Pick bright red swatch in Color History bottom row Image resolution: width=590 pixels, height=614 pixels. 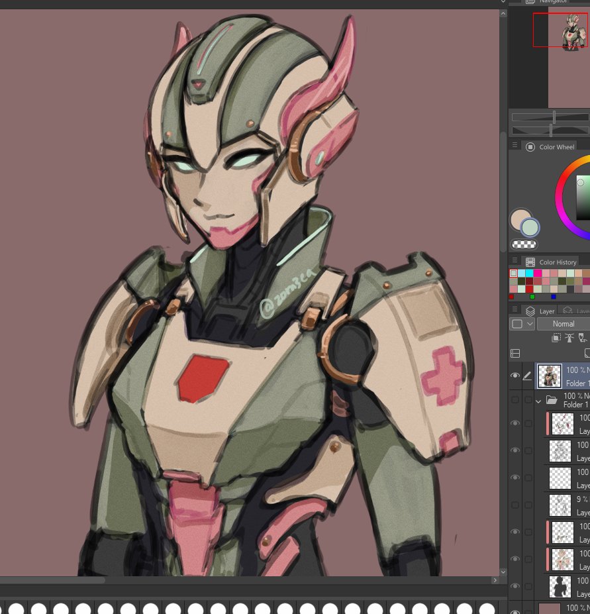[x=530, y=289]
